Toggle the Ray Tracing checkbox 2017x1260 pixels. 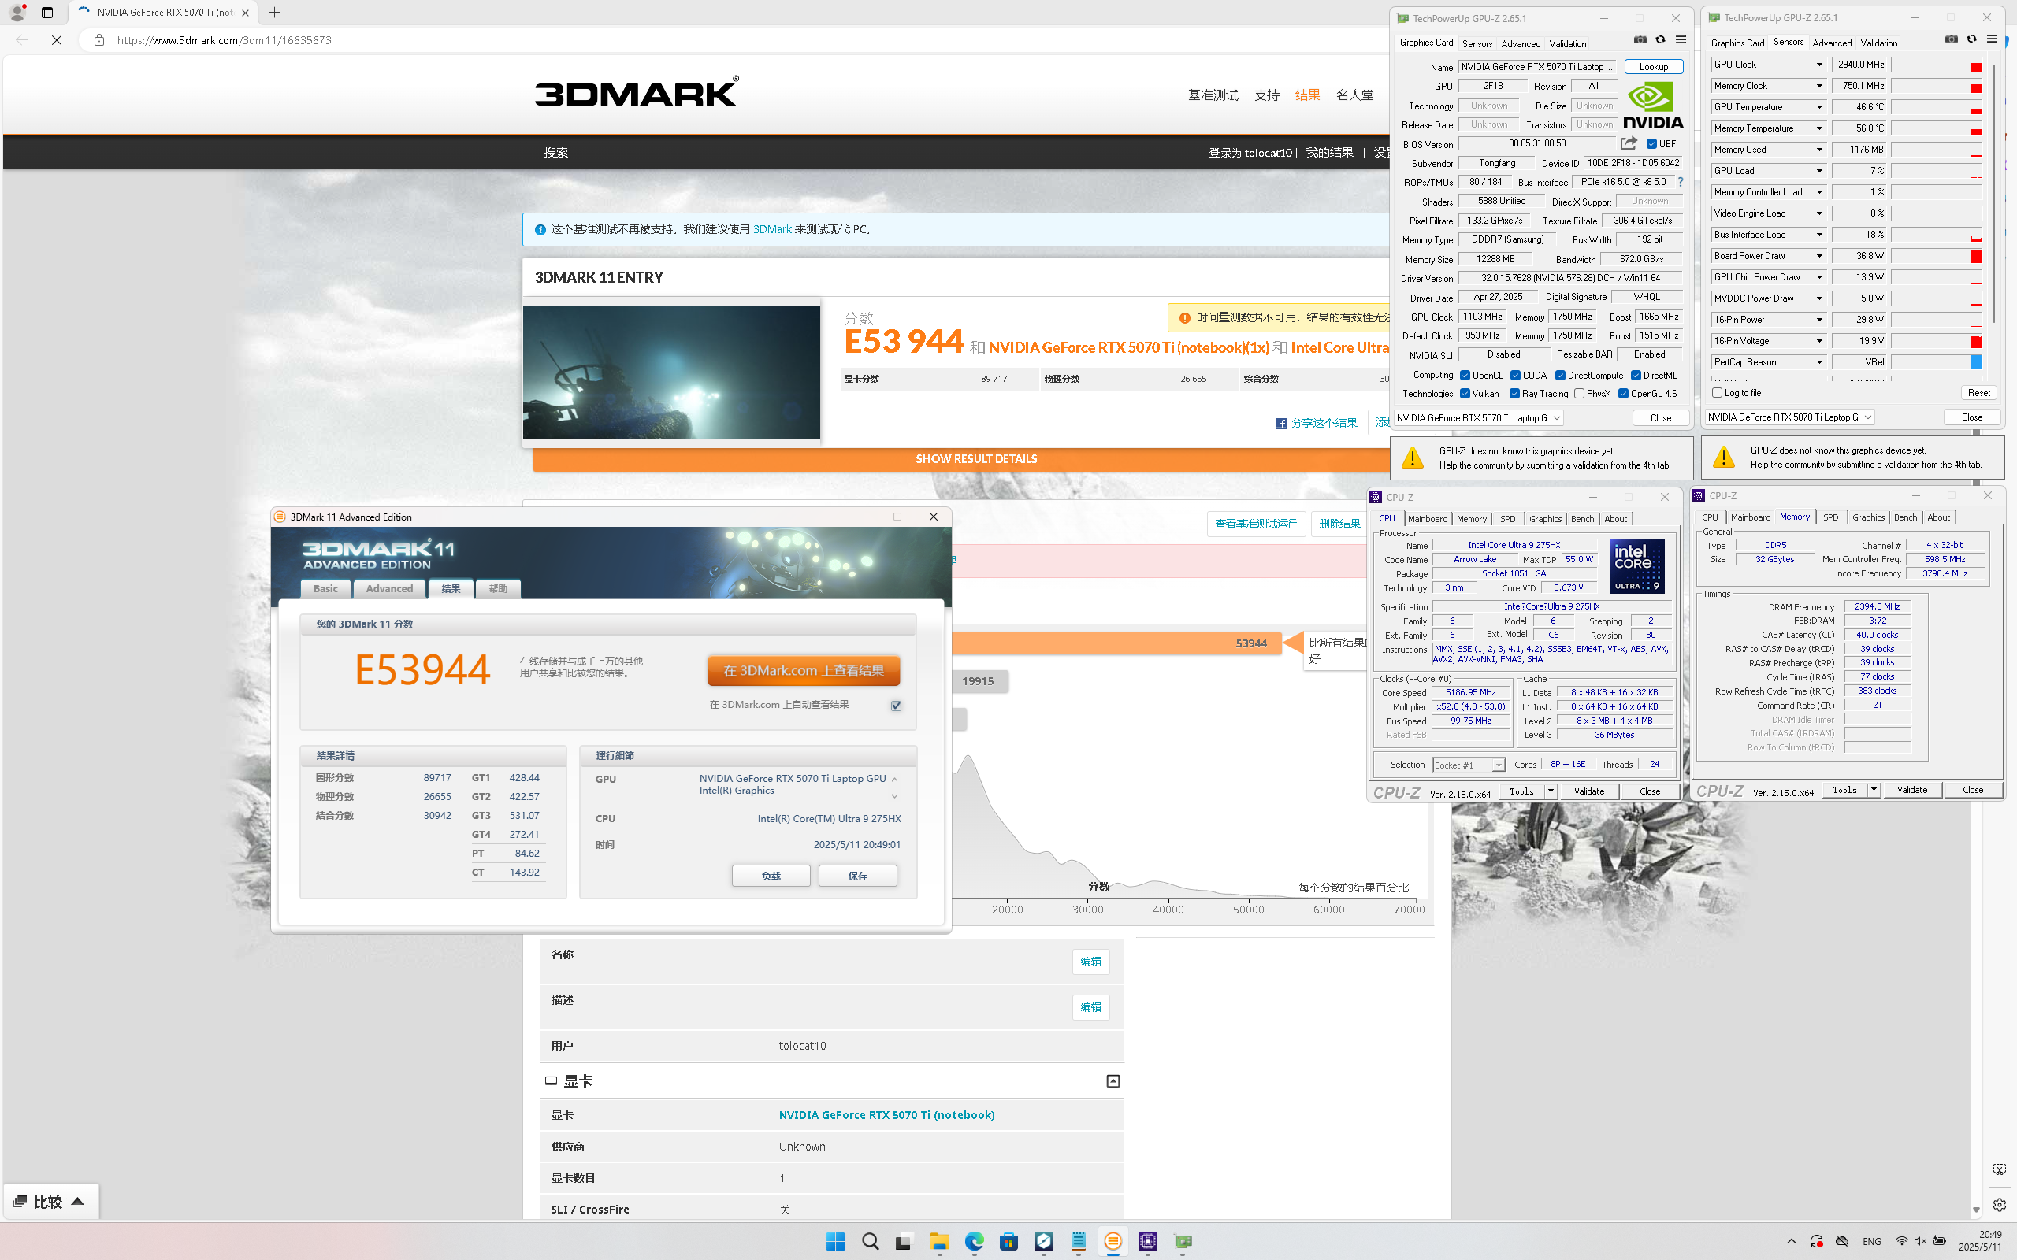[1514, 395]
